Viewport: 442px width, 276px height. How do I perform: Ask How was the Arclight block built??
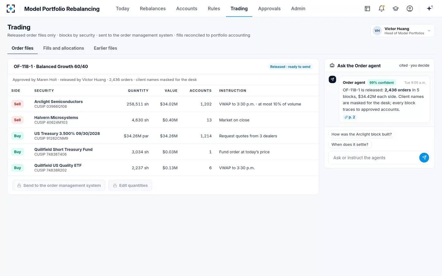pos(362,134)
